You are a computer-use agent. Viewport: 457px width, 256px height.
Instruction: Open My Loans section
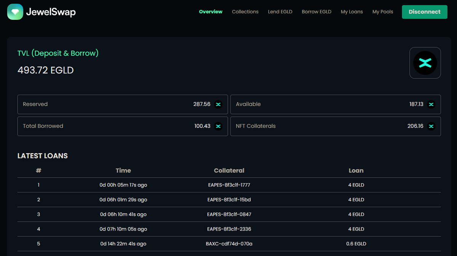tap(352, 12)
